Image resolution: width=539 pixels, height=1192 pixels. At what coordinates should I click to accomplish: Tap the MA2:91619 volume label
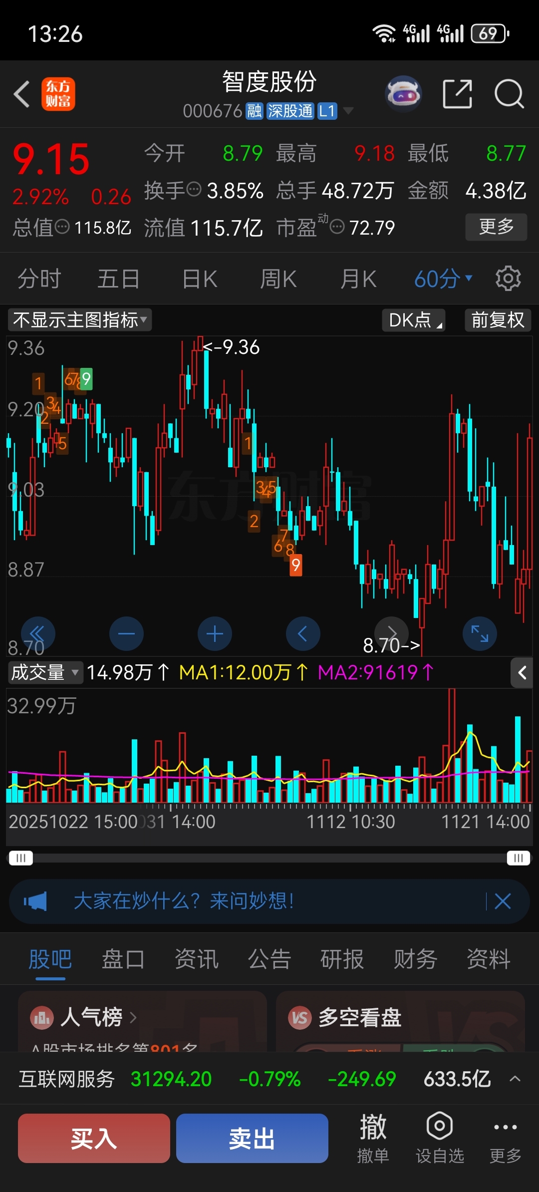pos(376,672)
